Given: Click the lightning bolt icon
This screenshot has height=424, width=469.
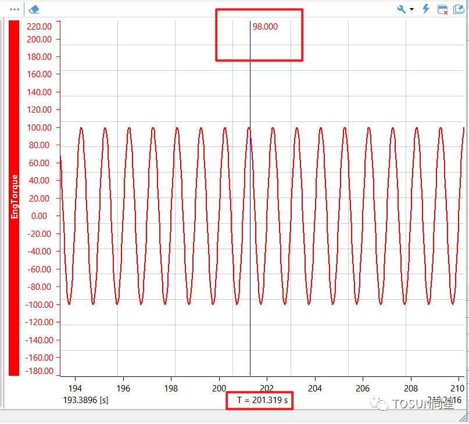Looking at the screenshot, I should pyautogui.click(x=426, y=9).
